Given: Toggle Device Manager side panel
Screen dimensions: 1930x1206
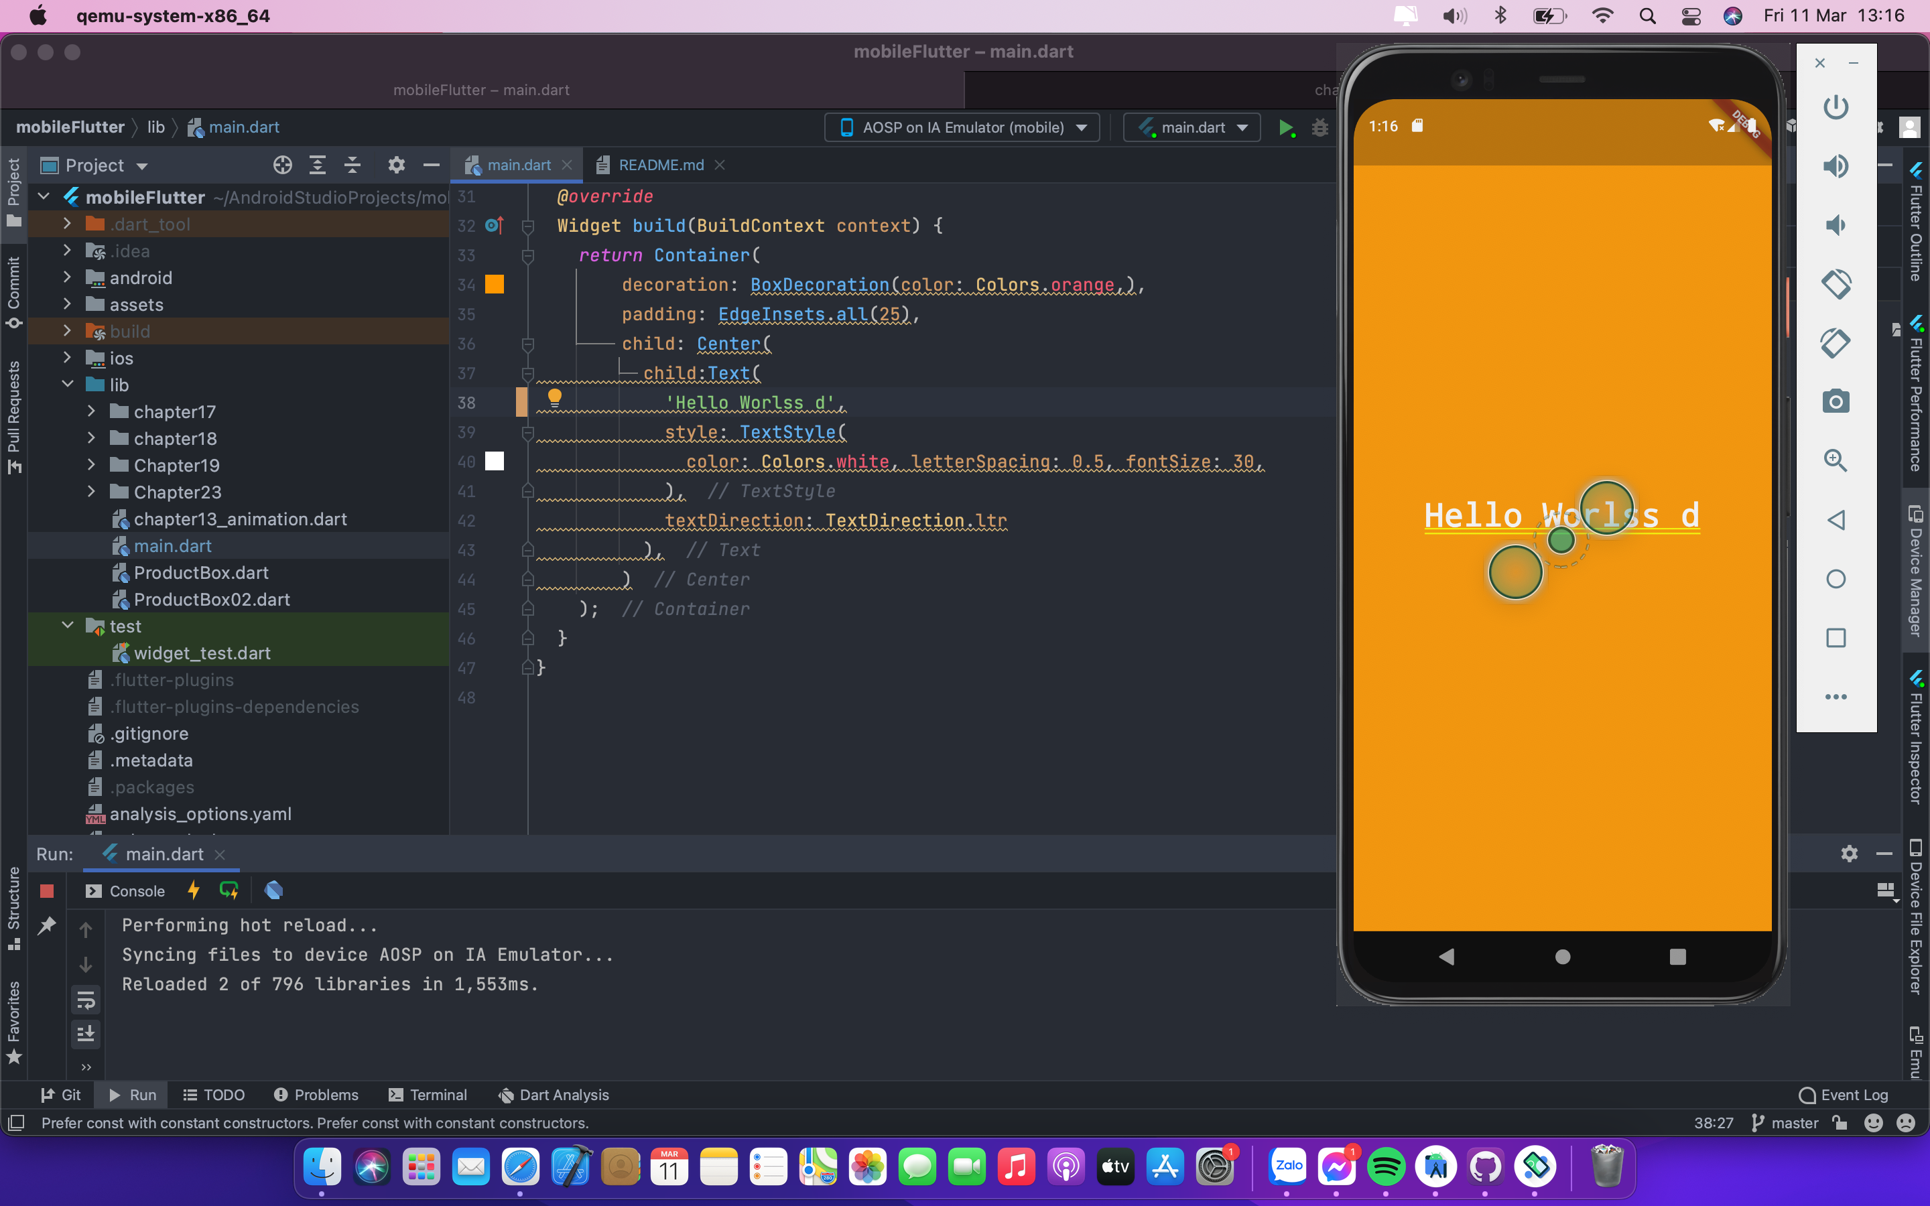Looking at the screenshot, I should click(1917, 570).
